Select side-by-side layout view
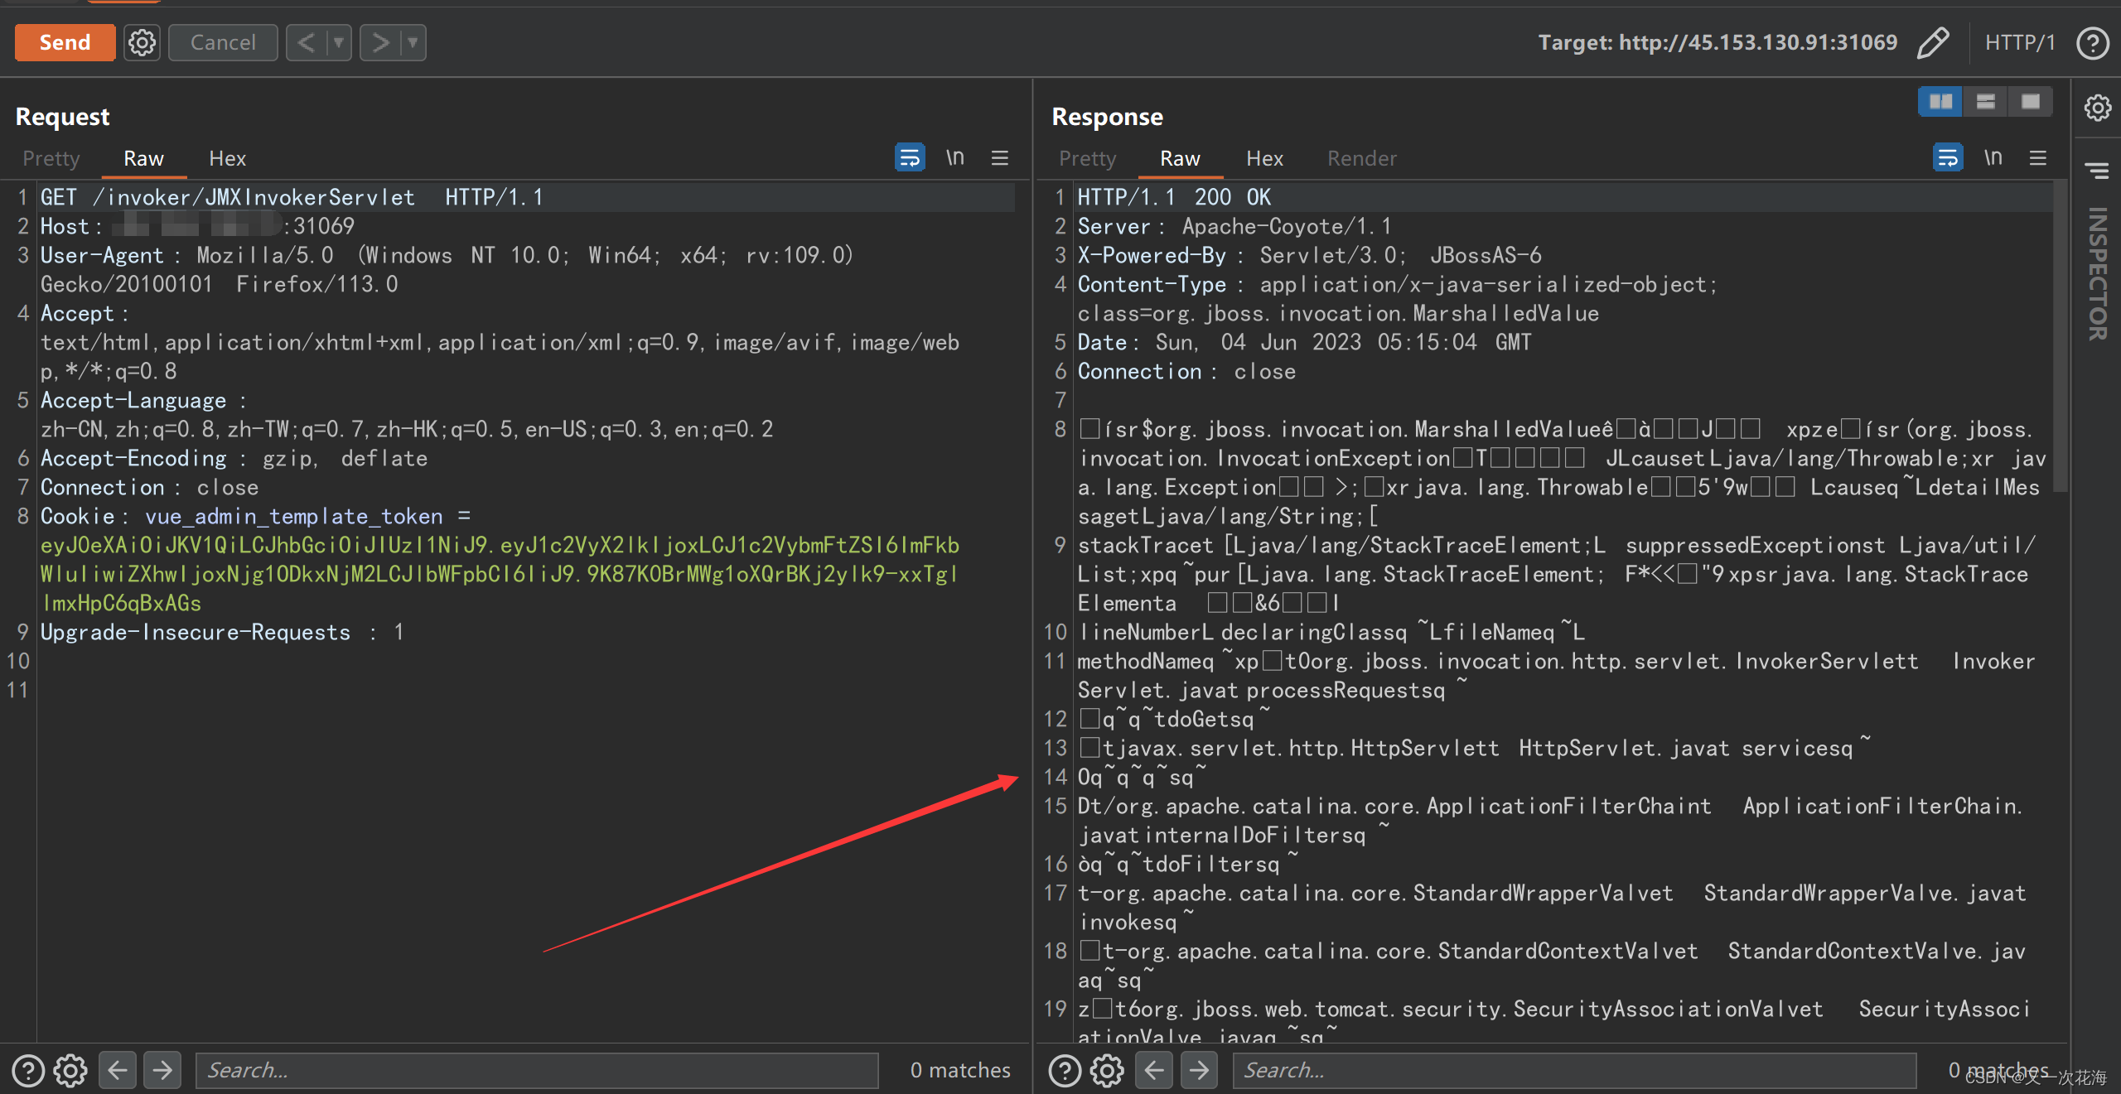Screen dimensions: 2121x1094 pos(1940,101)
